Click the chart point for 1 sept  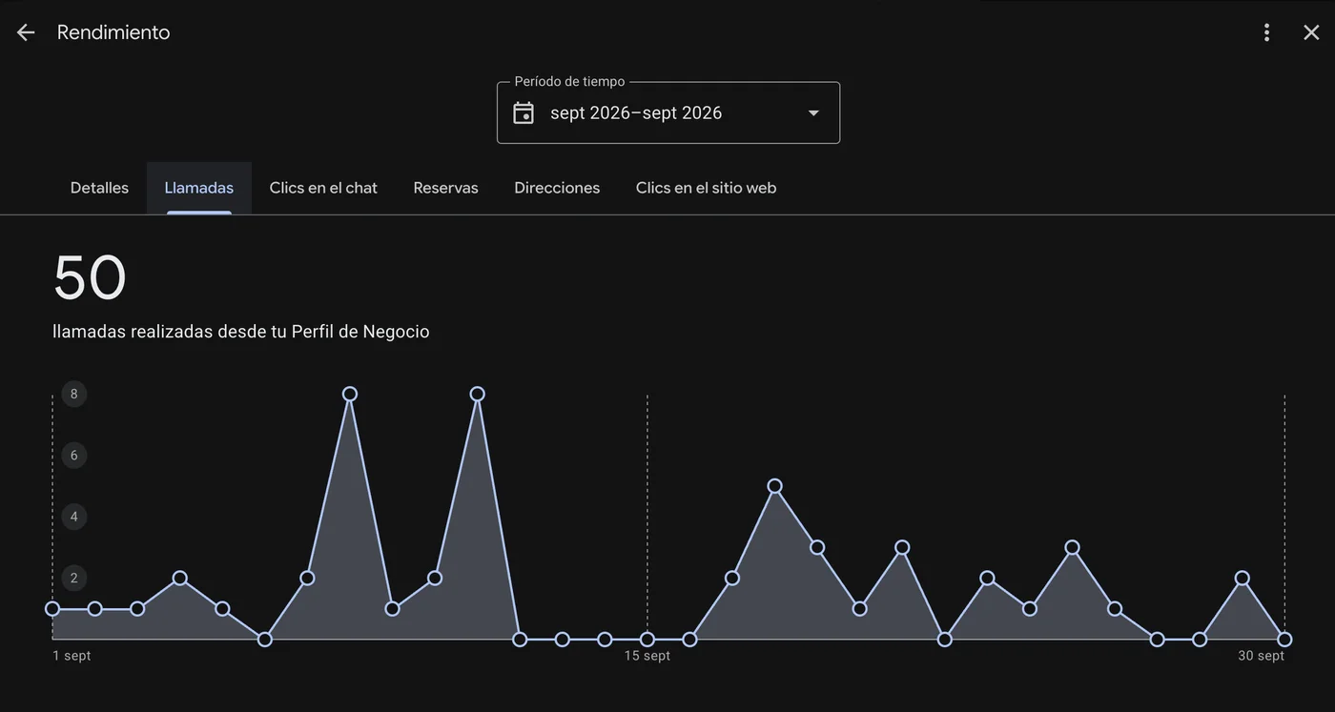(x=52, y=608)
